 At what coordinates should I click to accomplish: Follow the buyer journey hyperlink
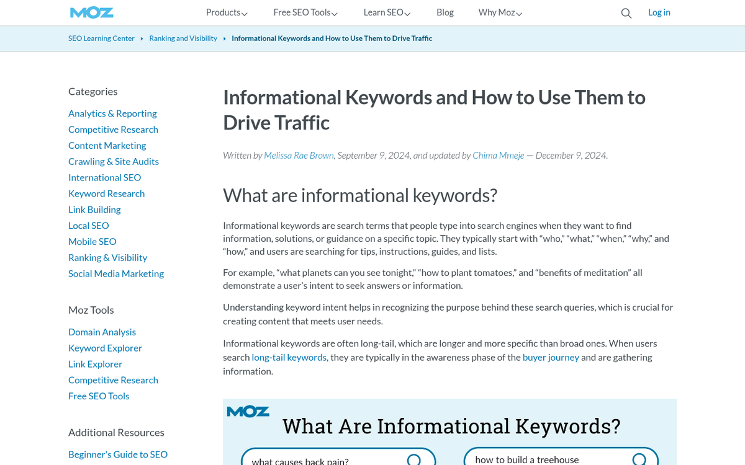pos(551,357)
